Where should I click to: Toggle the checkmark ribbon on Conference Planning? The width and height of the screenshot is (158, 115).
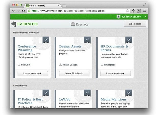pos(46,40)
